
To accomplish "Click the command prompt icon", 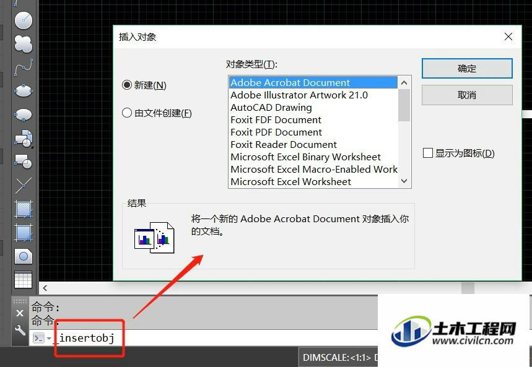I will tap(38, 338).
